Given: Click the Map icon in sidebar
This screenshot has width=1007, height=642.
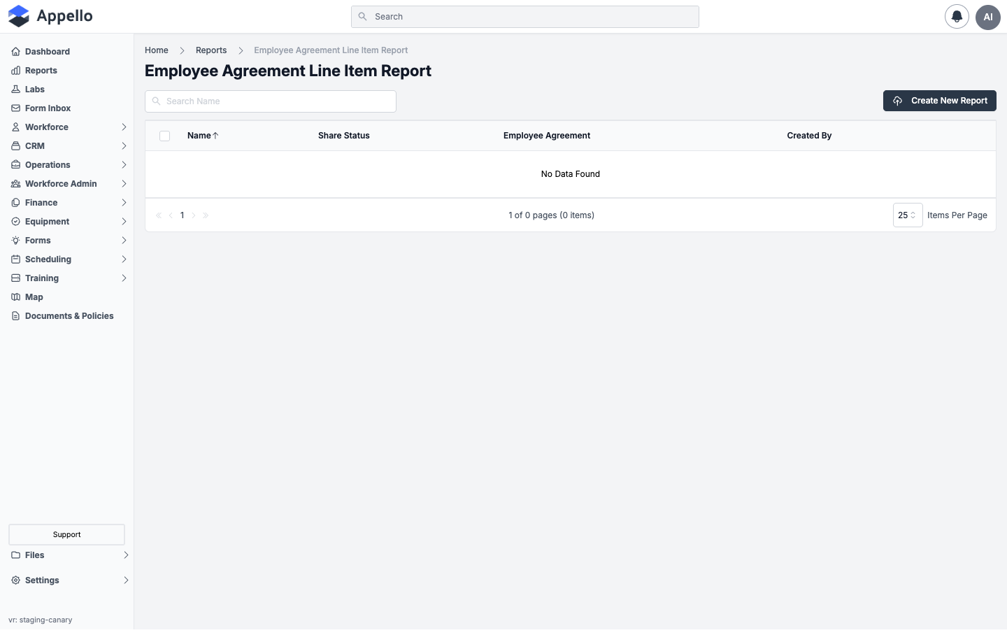Looking at the screenshot, I should coord(15,297).
